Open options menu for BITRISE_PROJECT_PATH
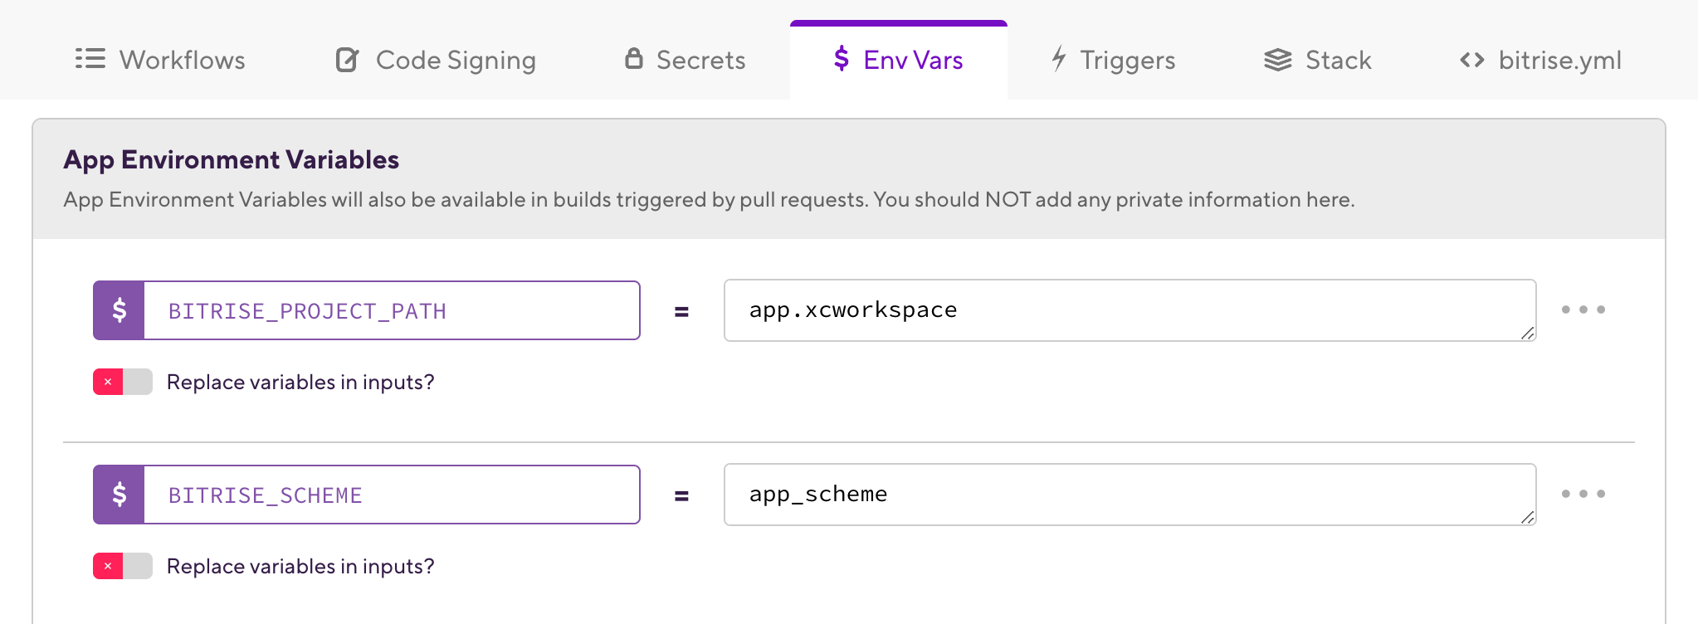The image size is (1698, 624). click(1583, 310)
